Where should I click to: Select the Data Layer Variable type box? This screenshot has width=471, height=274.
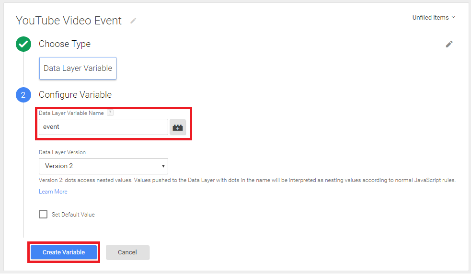pos(78,68)
